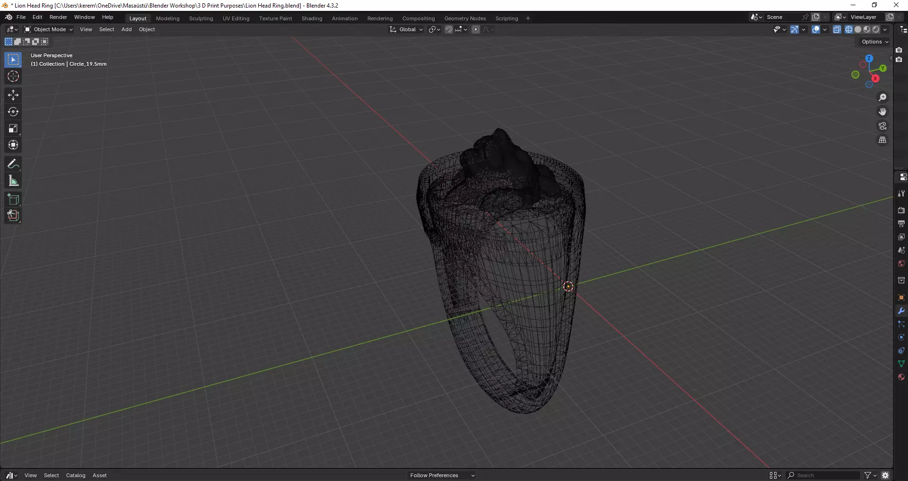Switch to the Sculpting workspace tab
Image resolution: width=908 pixels, height=481 pixels.
[x=201, y=18]
